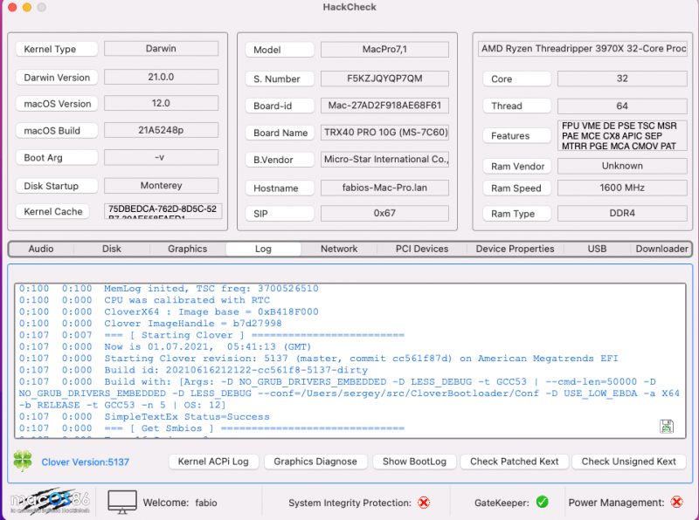Image resolution: width=699 pixels, height=520 pixels.
Task: Click the Power Management red X icon
Action: [x=676, y=503]
